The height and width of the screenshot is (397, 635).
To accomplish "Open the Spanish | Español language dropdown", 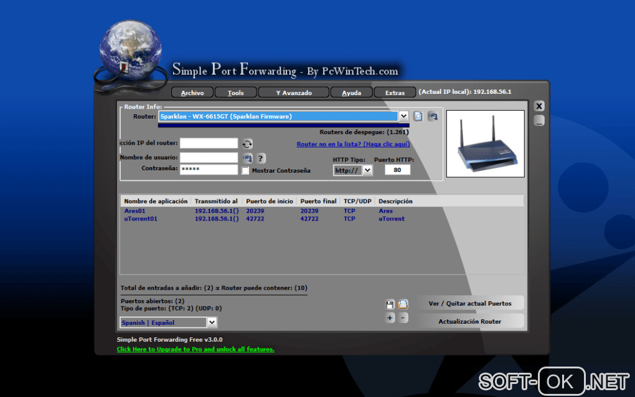I will click(x=212, y=322).
